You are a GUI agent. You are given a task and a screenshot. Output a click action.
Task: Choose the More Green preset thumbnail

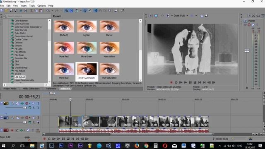pyautogui.click(x=87, y=48)
